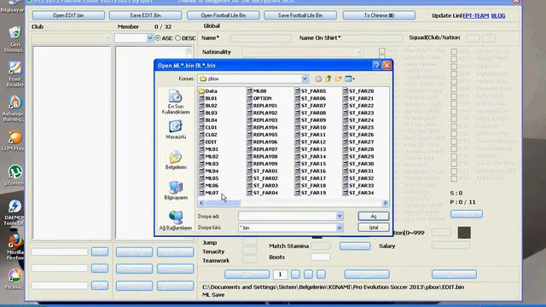Click Open EDIT.bin button

[x=68, y=15]
